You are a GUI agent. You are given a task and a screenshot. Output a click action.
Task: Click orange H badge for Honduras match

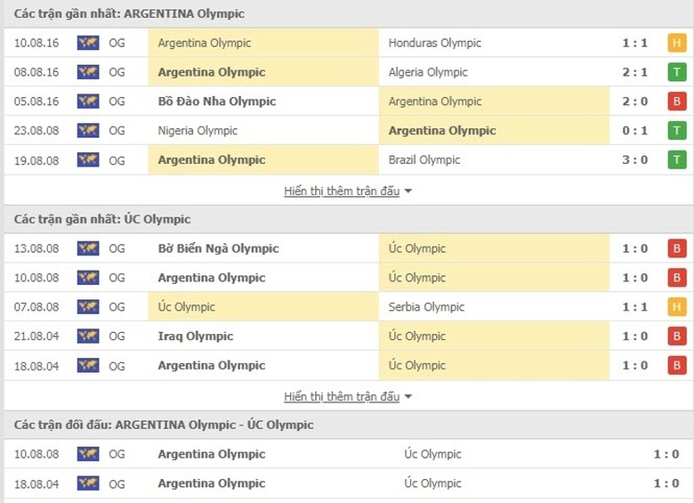coord(677,43)
